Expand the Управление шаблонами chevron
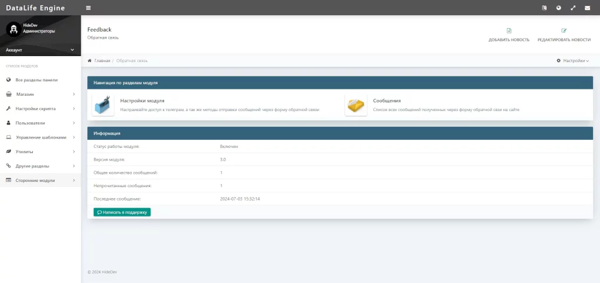Viewport: 600px width, 283px height. point(74,137)
